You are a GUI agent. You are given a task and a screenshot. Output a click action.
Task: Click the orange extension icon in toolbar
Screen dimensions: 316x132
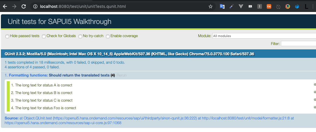click(269, 6)
